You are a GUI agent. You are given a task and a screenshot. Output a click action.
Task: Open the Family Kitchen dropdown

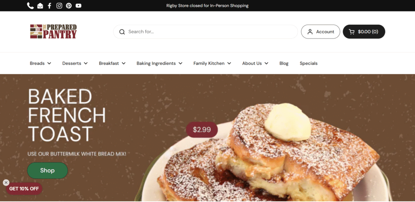tap(212, 63)
